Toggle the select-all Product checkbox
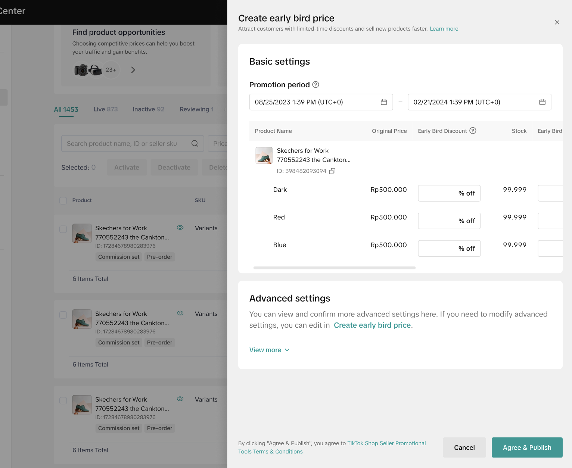Image resolution: width=572 pixels, height=468 pixels. click(x=63, y=200)
